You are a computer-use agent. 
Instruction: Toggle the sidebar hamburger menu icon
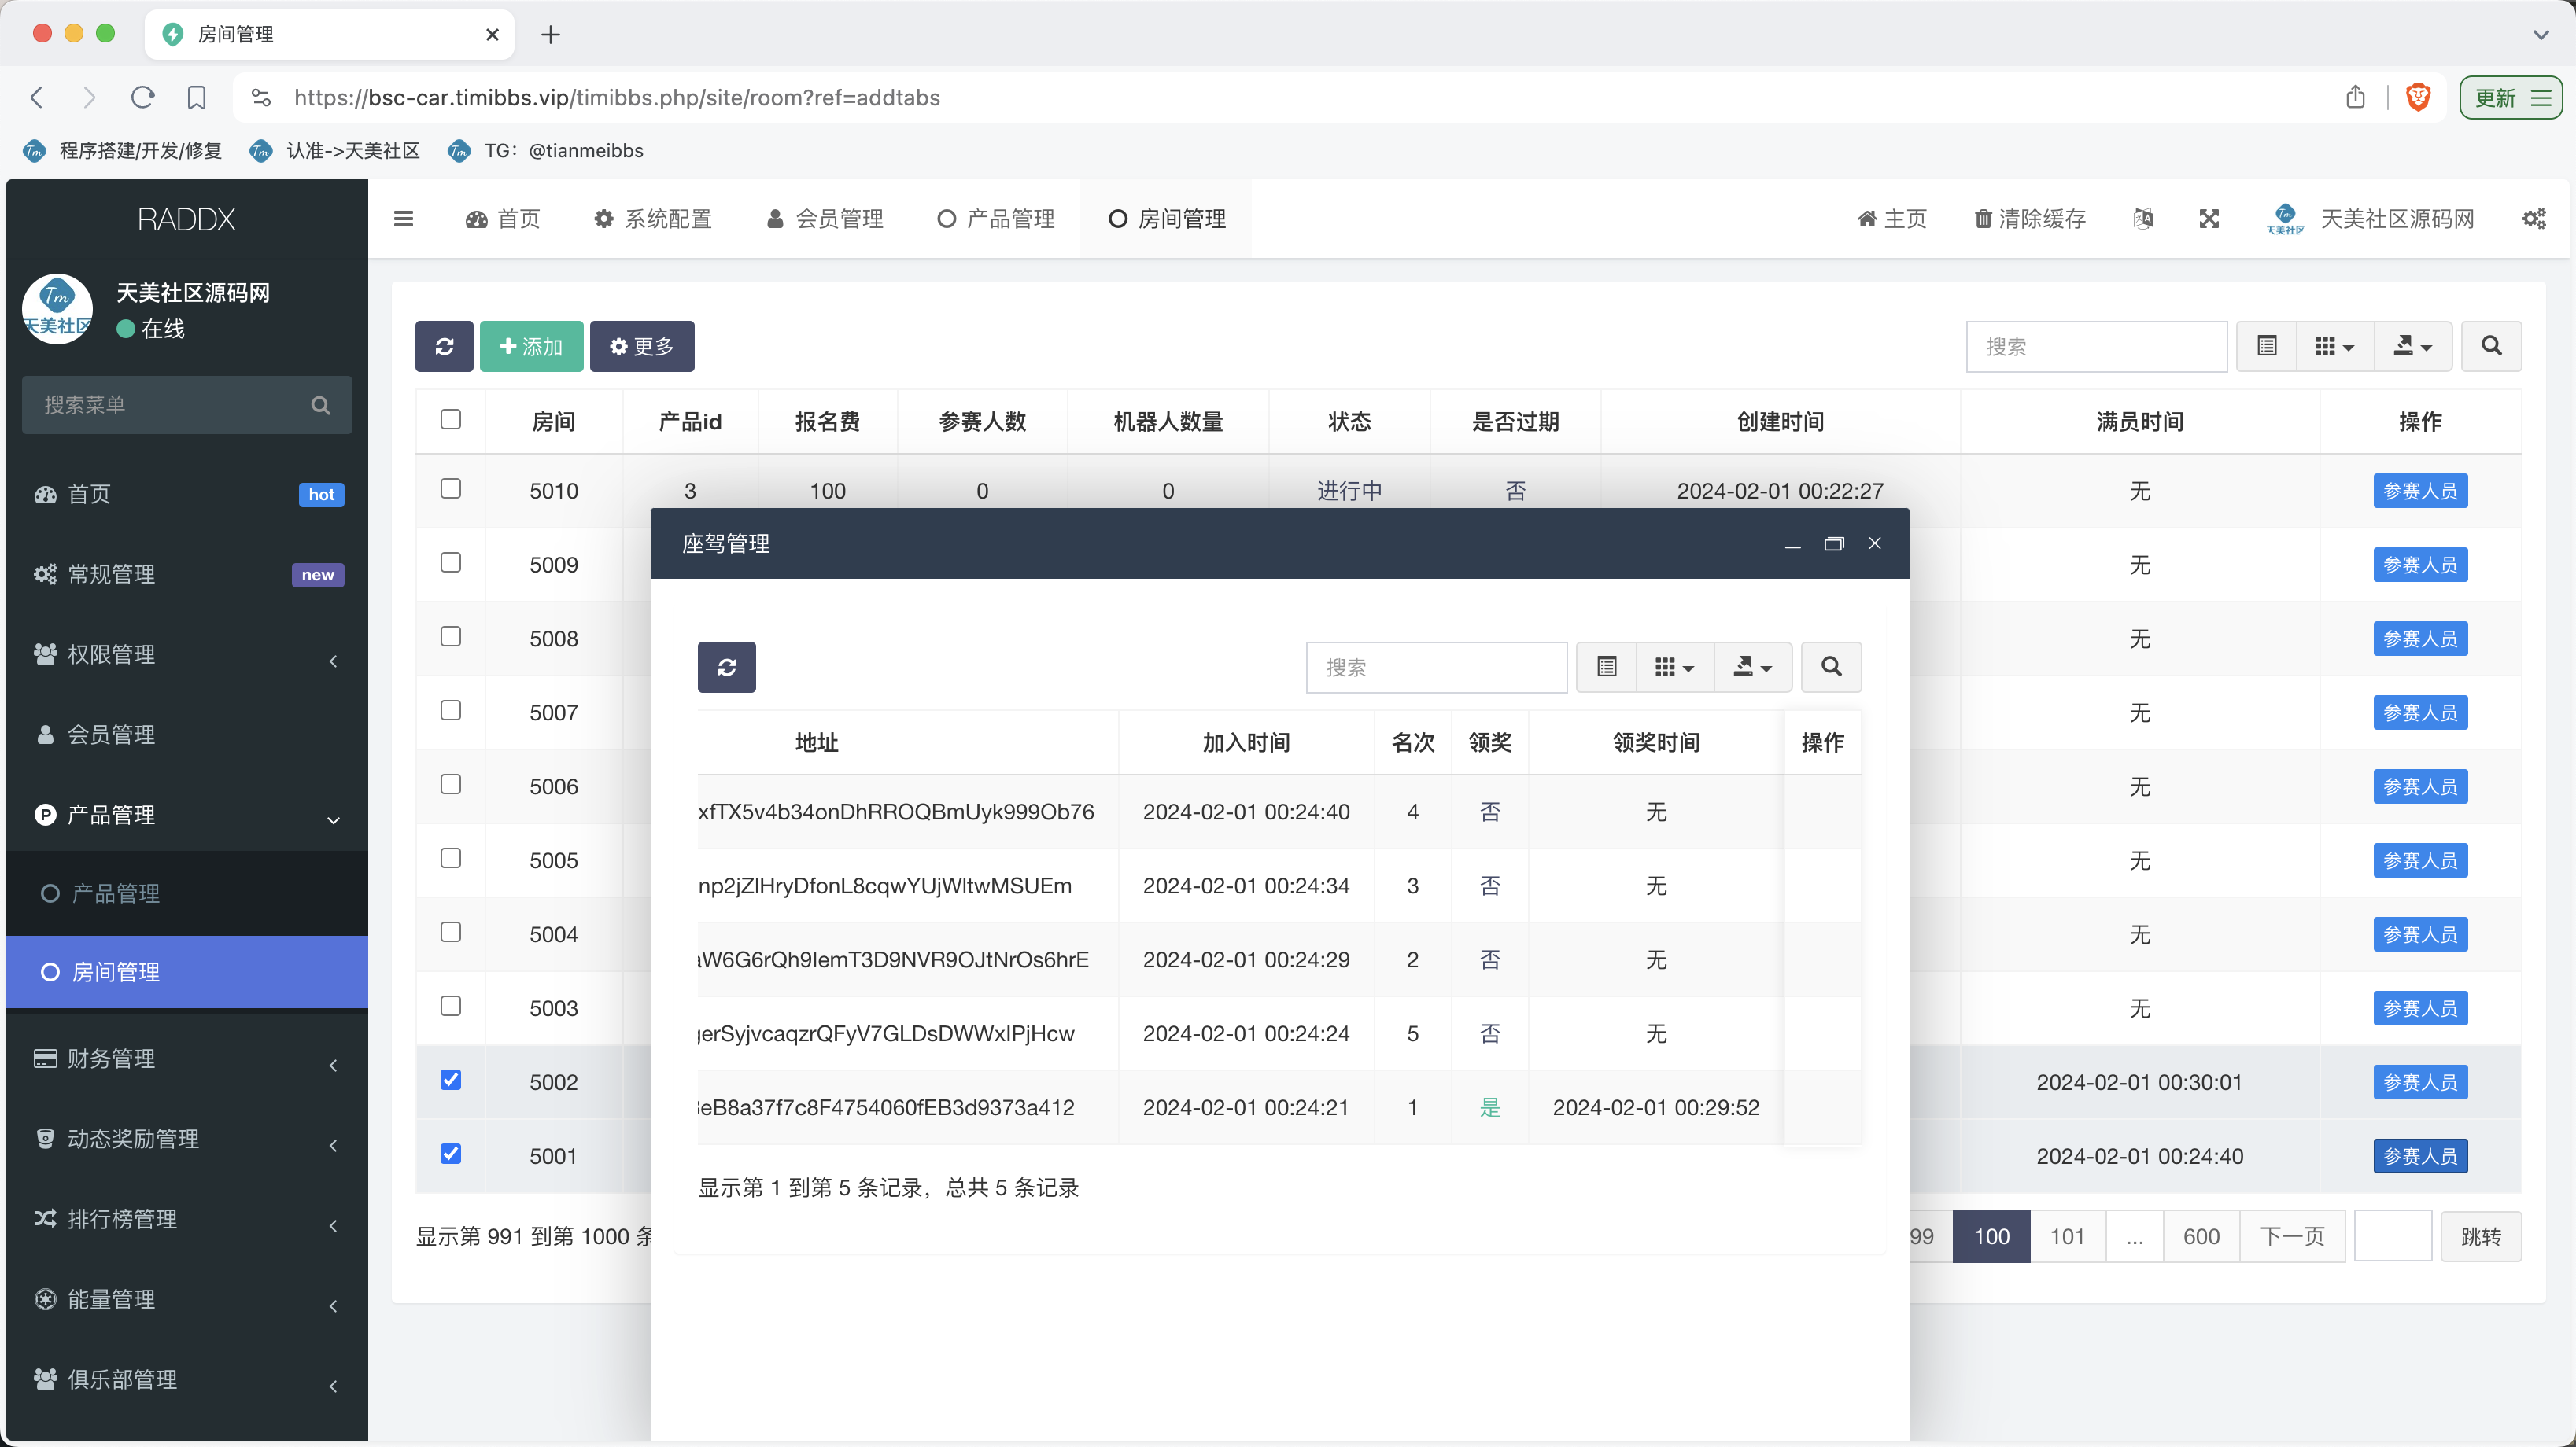(x=404, y=219)
